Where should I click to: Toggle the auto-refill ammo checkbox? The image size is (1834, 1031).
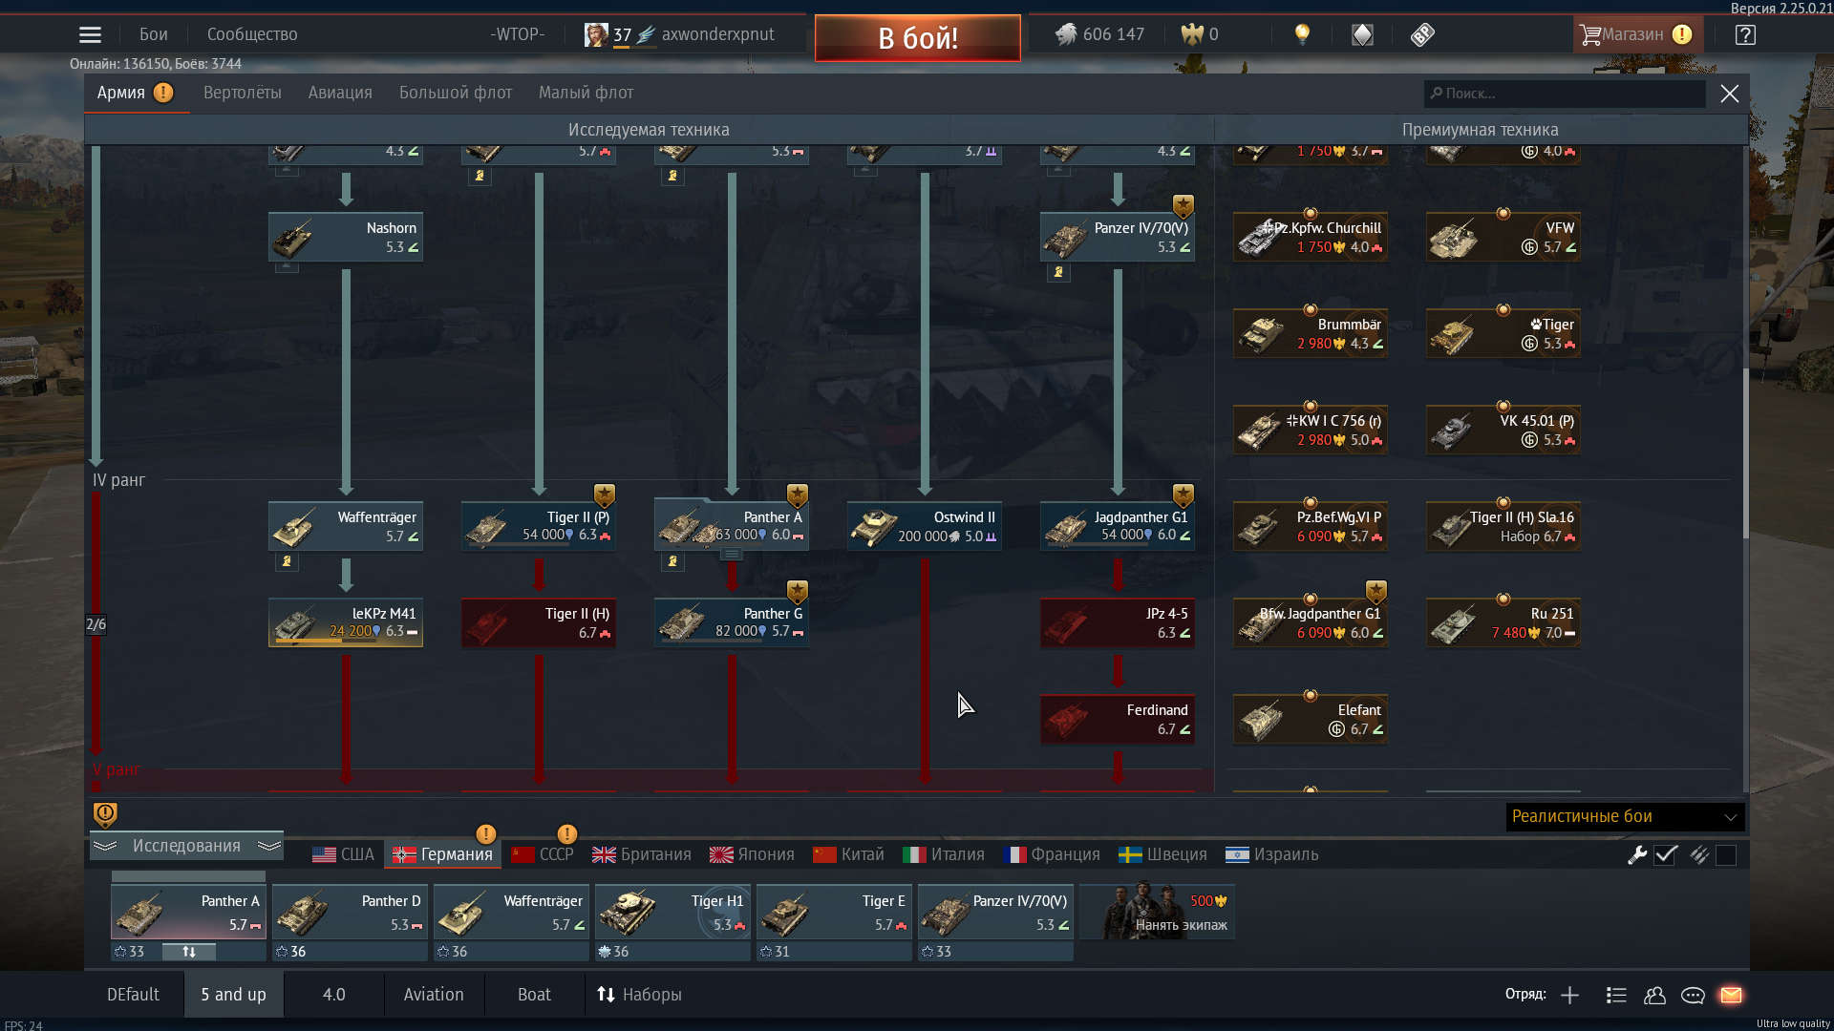(1726, 855)
